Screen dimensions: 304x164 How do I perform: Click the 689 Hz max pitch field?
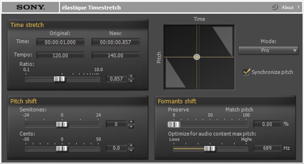(267, 148)
